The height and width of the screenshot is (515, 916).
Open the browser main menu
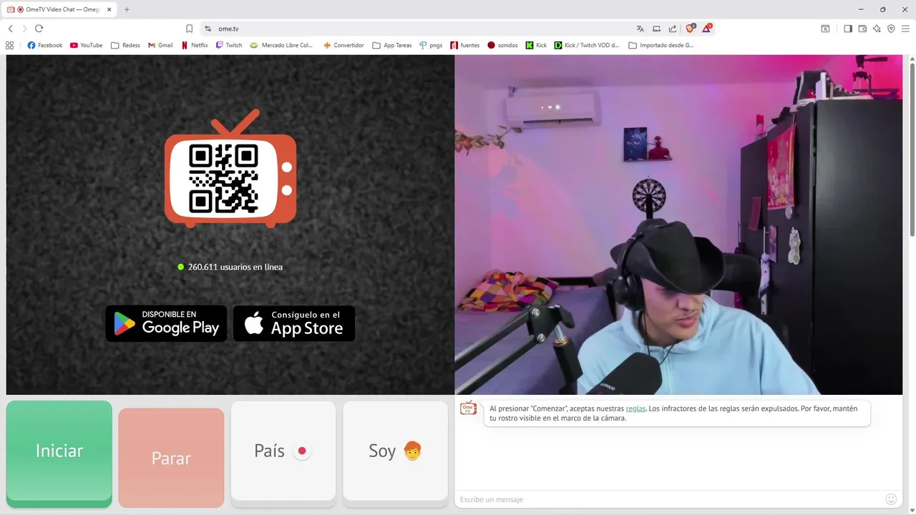tap(906, 29)
